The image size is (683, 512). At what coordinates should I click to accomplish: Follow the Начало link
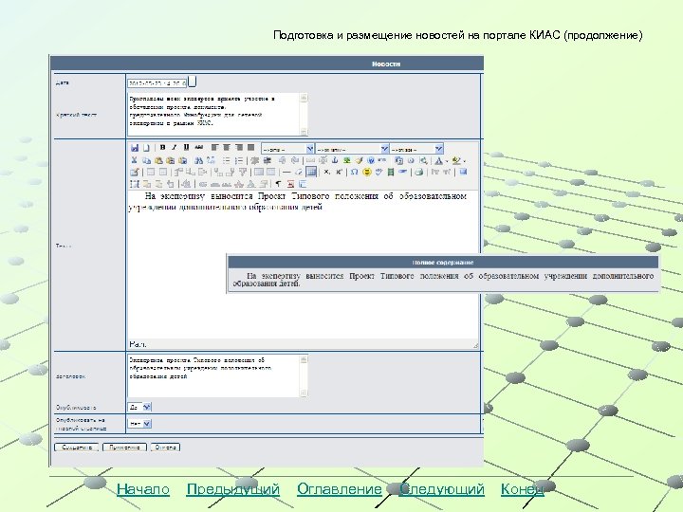tap(143, 489)
